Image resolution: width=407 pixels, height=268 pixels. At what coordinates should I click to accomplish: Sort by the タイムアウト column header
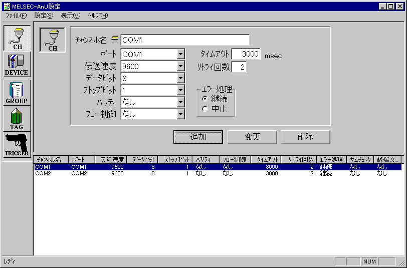266,160
